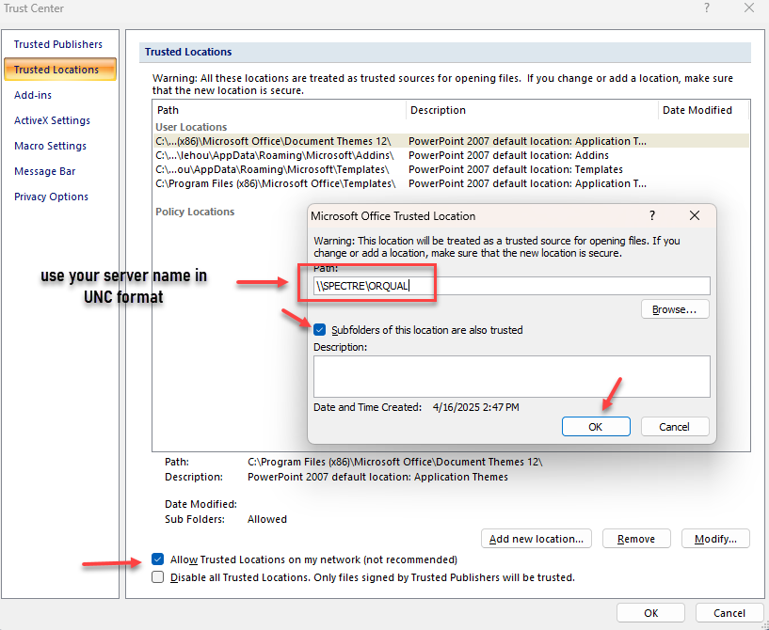The width and height of the screenshot is (769, 630).
Task: Go to Add-ins settings
Action: tap(33, 95)
